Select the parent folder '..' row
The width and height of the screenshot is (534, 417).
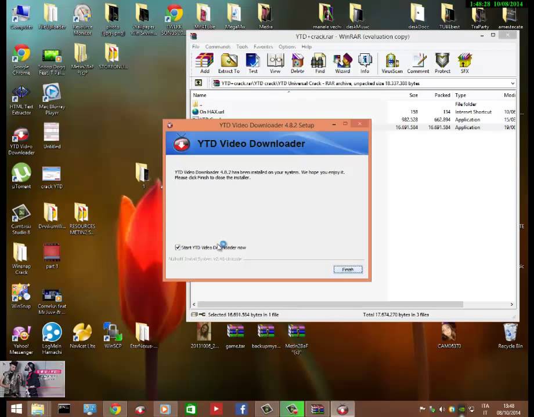353,104
